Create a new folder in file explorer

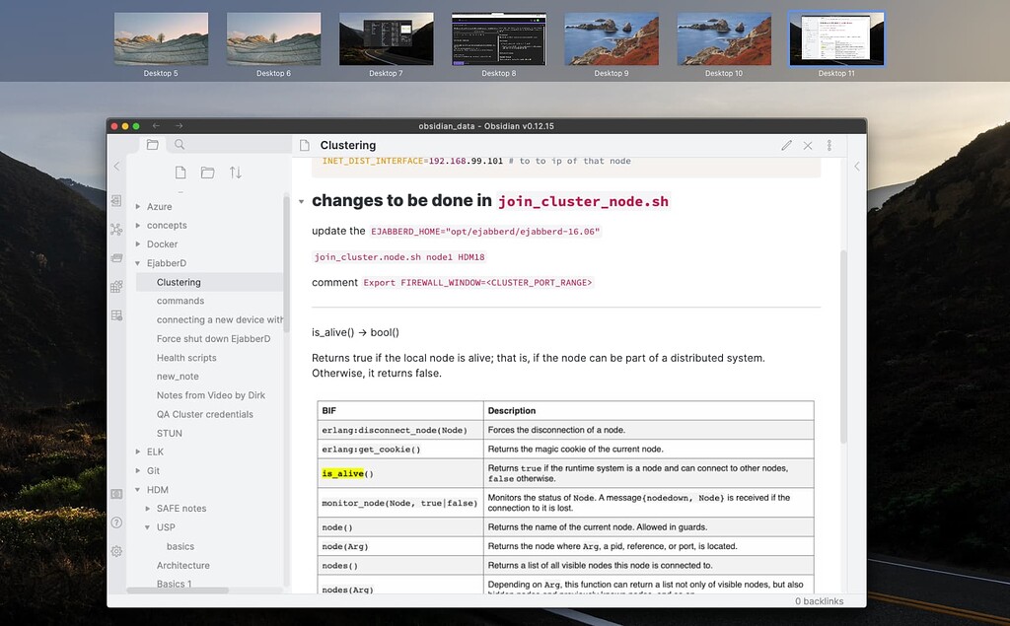click(207, 173)
